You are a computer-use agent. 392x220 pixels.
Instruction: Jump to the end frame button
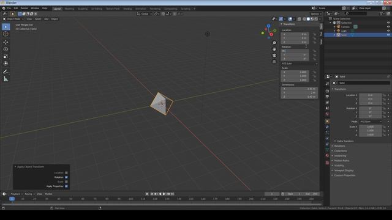click(x=172, y=194)
